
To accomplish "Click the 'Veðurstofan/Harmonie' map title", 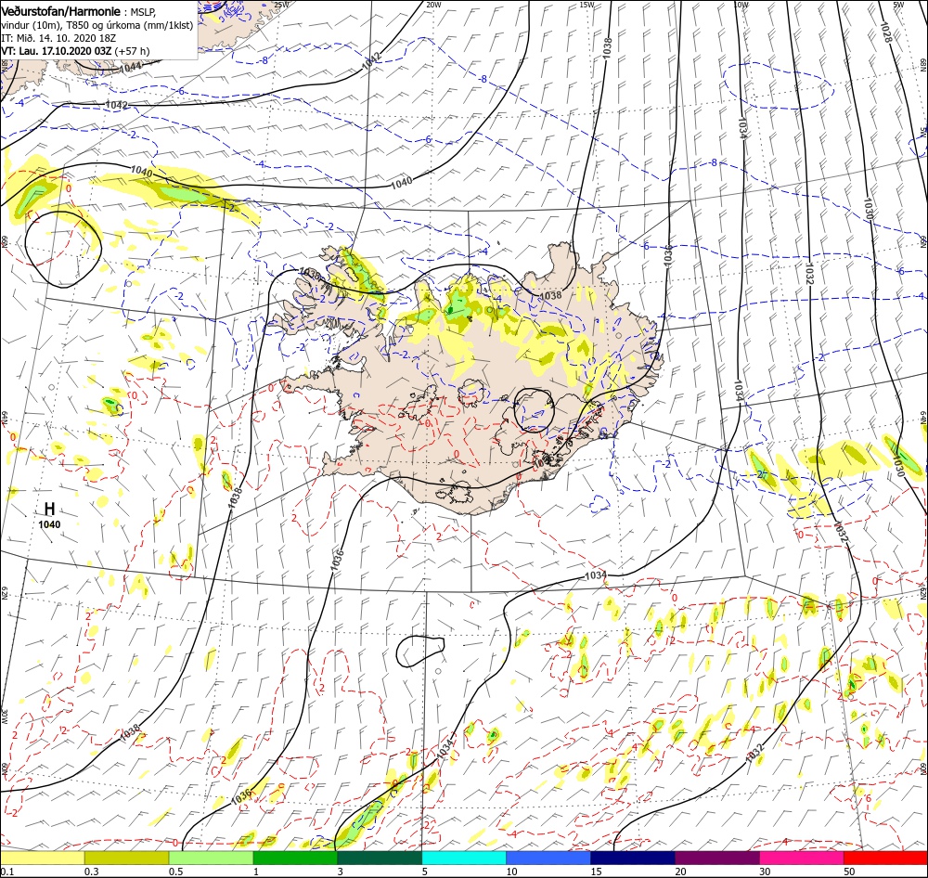I will tap(61, 12).
